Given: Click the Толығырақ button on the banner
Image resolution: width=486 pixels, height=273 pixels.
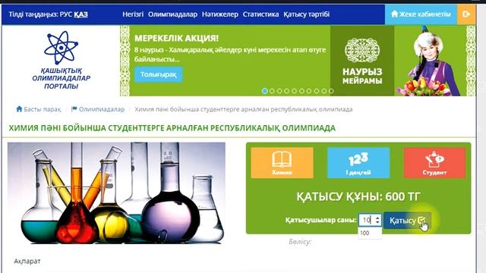Looking at the screenshot, I should (x=159, y=74).
